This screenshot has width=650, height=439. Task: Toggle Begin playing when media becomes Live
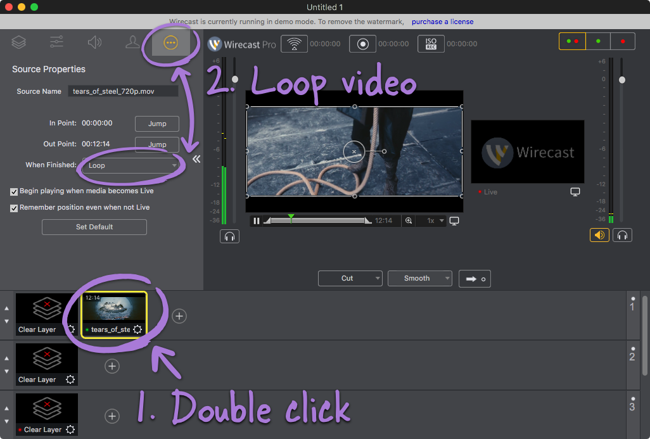(x=14, y=191)
